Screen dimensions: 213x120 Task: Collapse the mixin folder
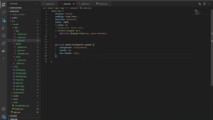[x=18, y=57]
